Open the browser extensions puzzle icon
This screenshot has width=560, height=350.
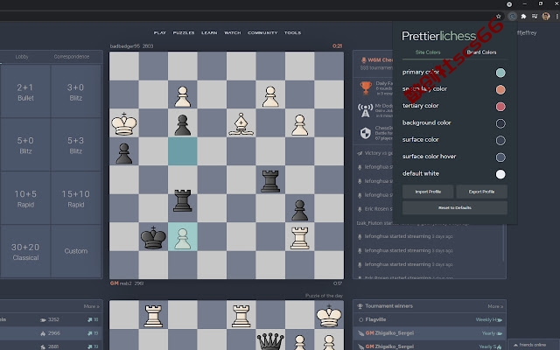click(523, 16)
